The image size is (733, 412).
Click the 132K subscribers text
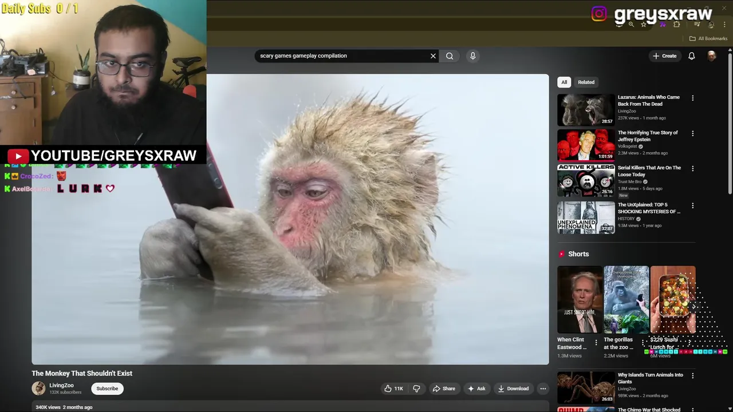(x=65, y=393)
